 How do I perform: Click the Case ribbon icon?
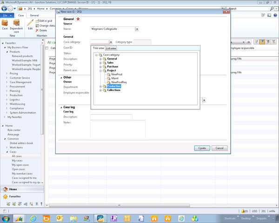tap(5, 25)
